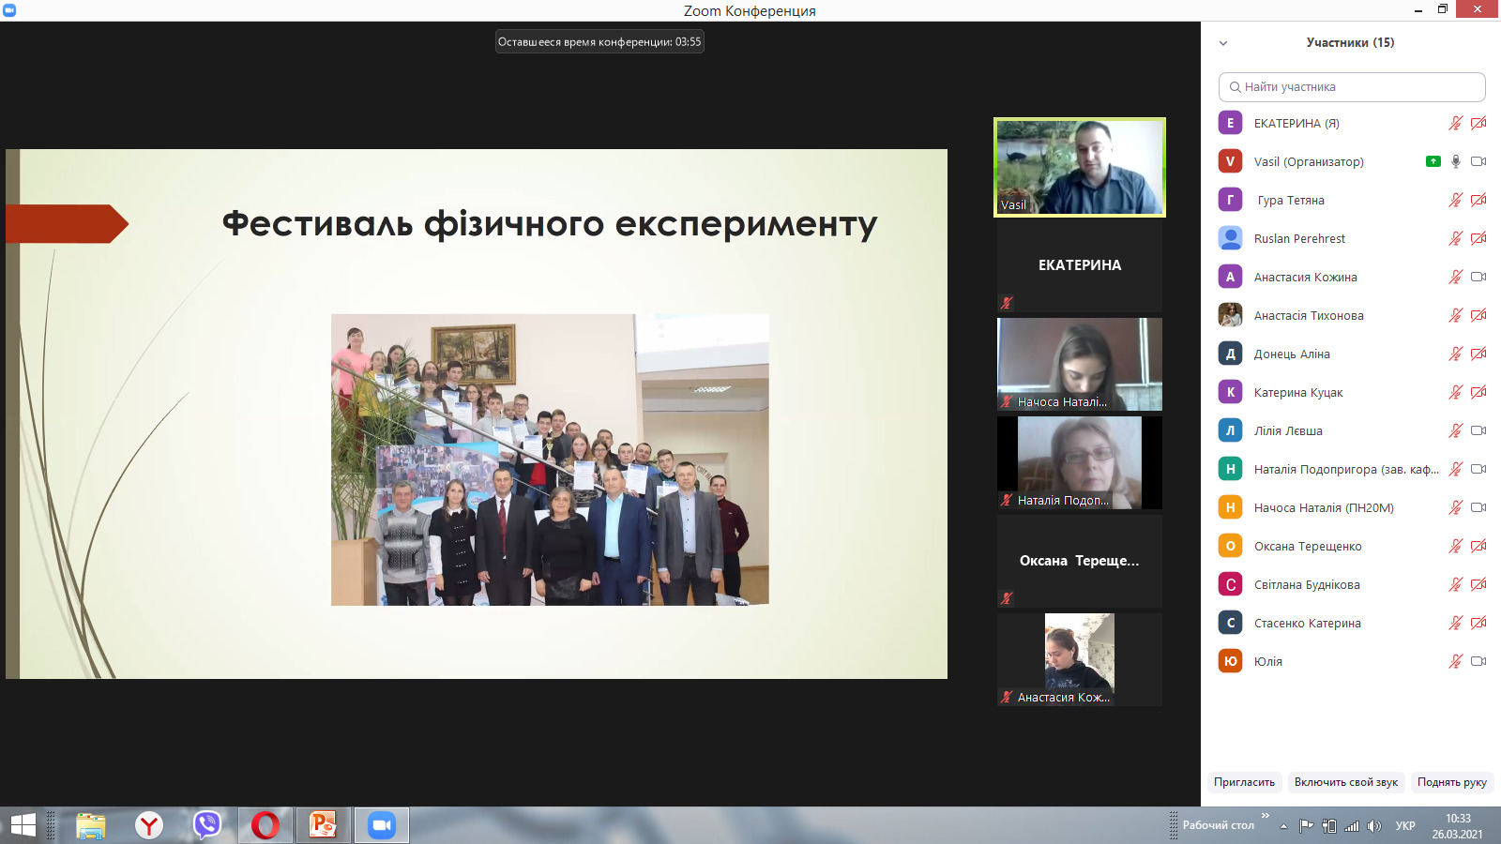Click the microphone icon next to Vasil
The width and height of the screenshot is (1501, 844).
1455,161
